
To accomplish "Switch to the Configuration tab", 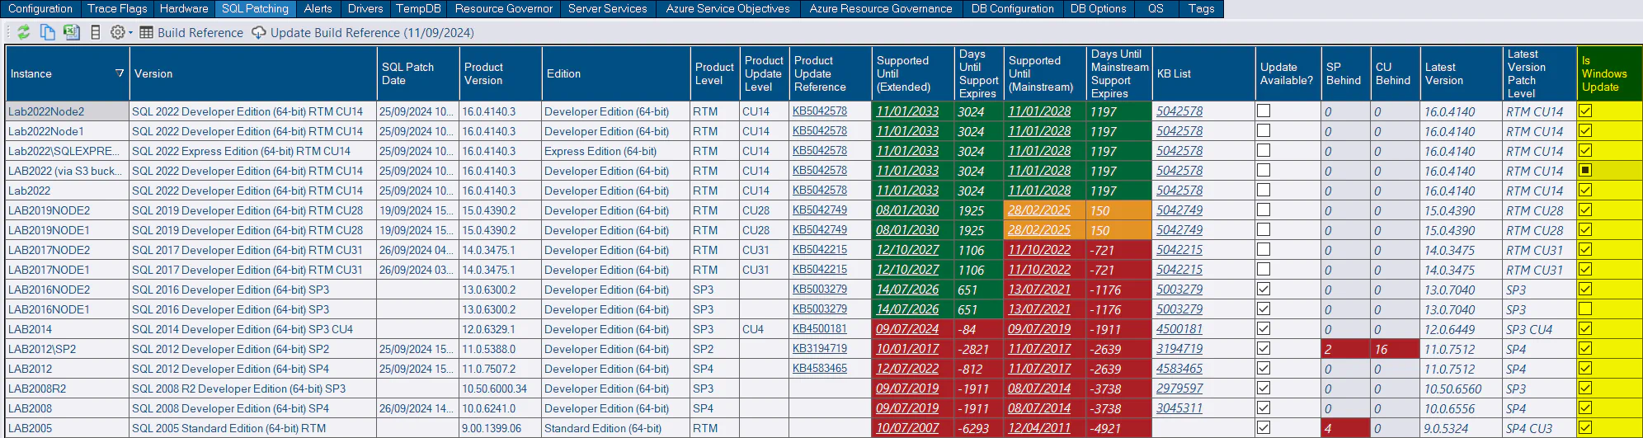I will tap(40, 8).
